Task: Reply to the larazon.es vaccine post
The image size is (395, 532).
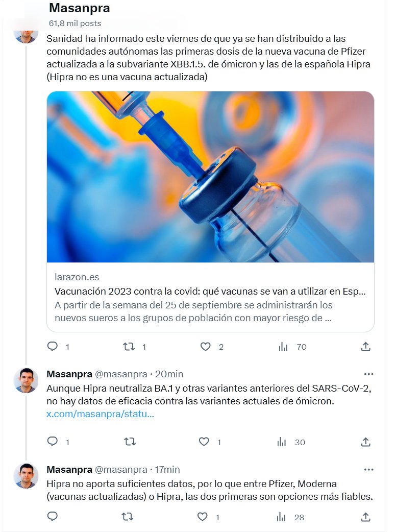Action: pyautogui.click(x=53, y=347)
